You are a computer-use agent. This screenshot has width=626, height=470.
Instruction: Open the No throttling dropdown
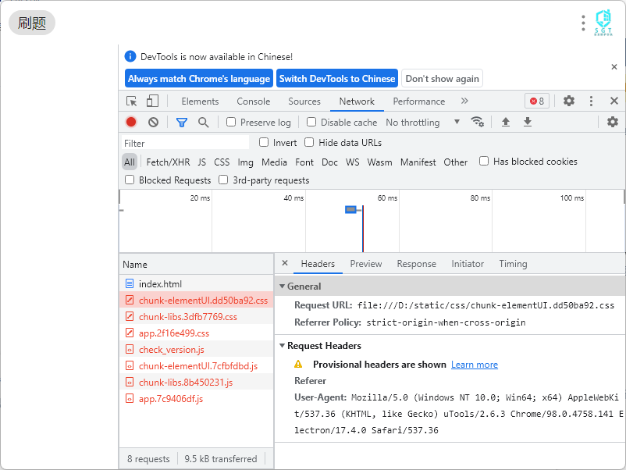(423, 123)
